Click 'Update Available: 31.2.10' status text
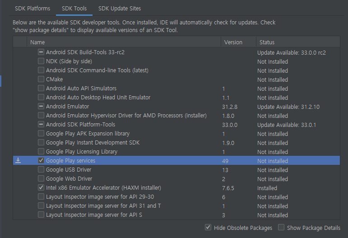This screenshot has width=348, height=238. pyautogui.click(x=288, y=107)
